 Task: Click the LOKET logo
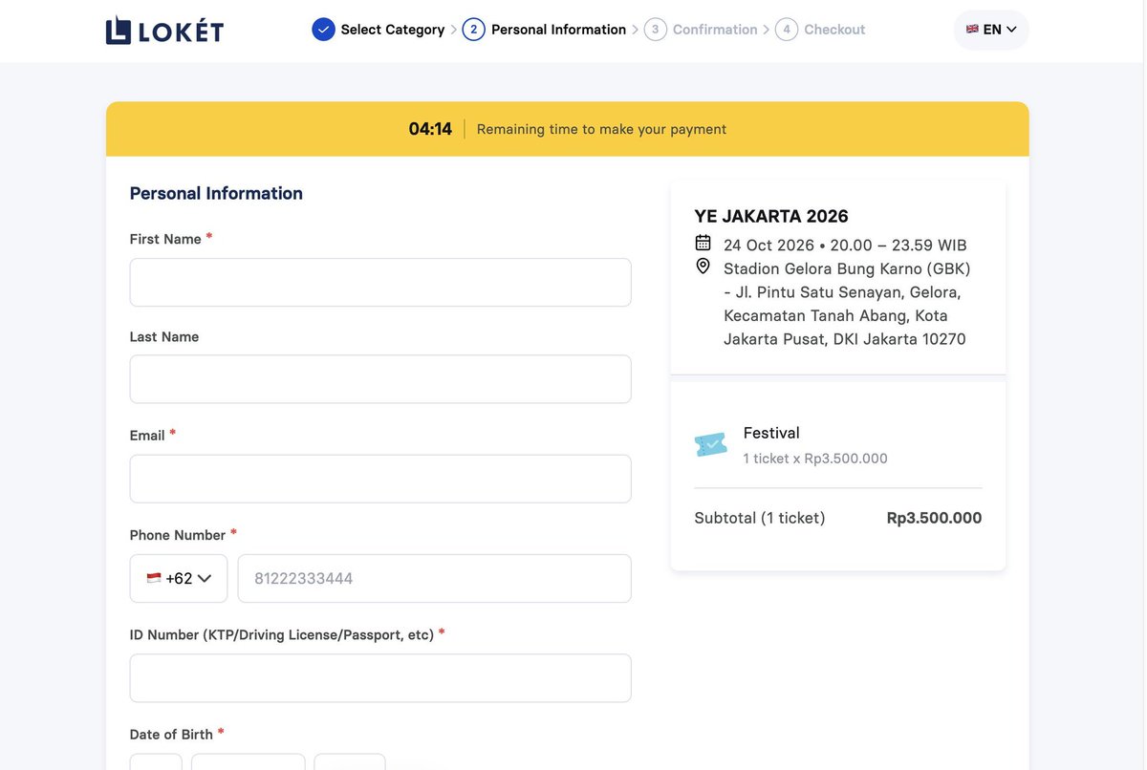pyautogui.click(x=164, y=30)
